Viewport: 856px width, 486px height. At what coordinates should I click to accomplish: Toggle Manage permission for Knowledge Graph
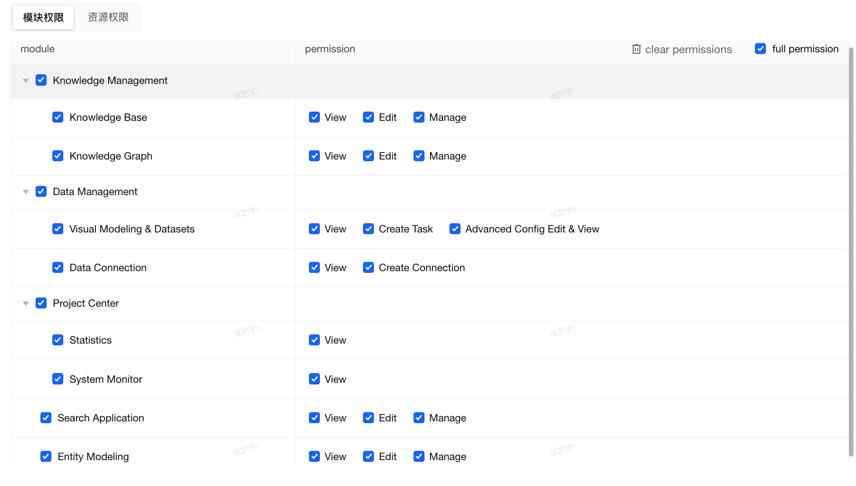pyautogui.click(x=419, y=156)
